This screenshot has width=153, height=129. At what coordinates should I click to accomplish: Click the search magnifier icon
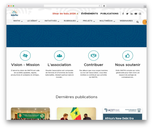(x=137, y=22)
